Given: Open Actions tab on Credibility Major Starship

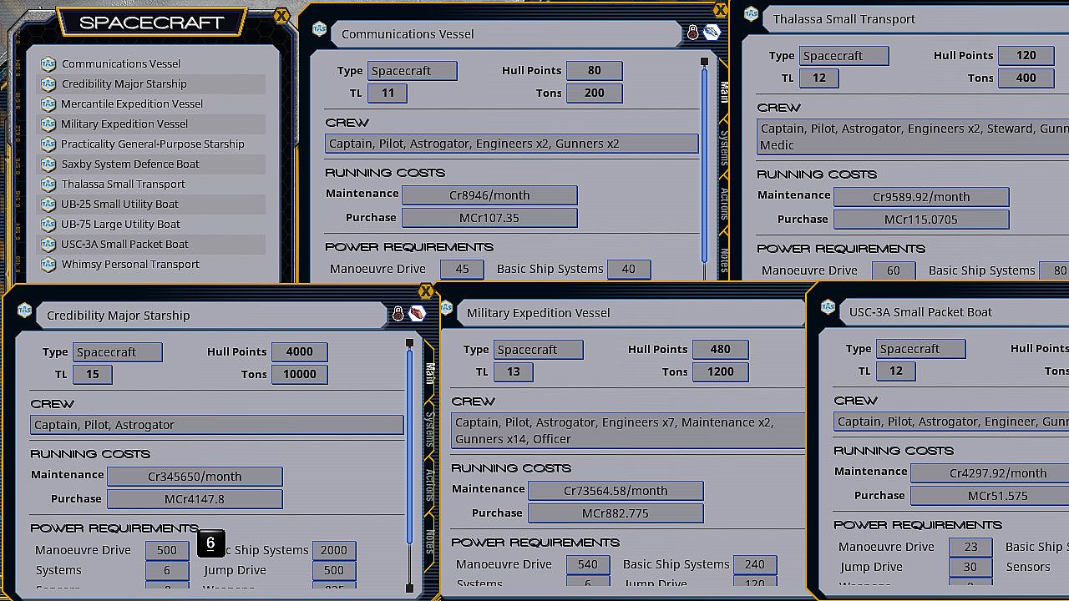Looking at the screenshot, I should pos(430,485).
